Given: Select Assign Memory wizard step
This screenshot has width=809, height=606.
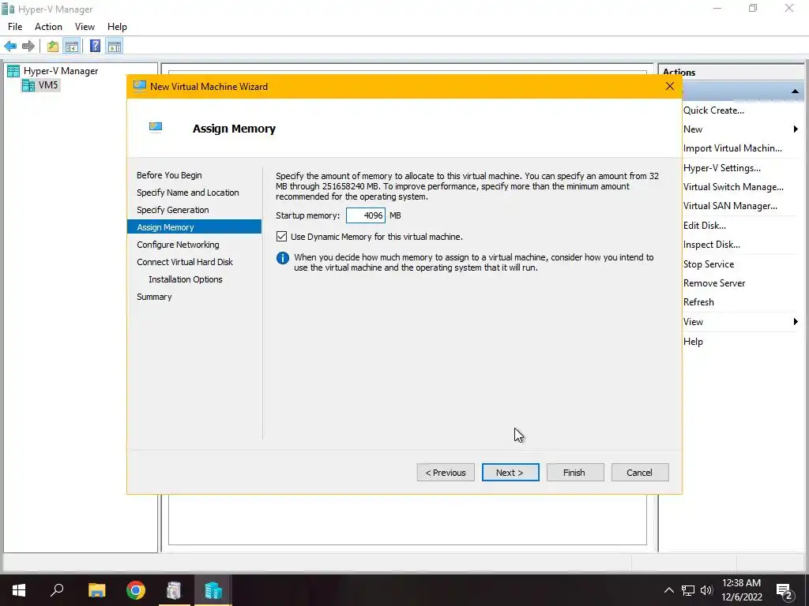Looking at the screenshot, I should (194, 226).
